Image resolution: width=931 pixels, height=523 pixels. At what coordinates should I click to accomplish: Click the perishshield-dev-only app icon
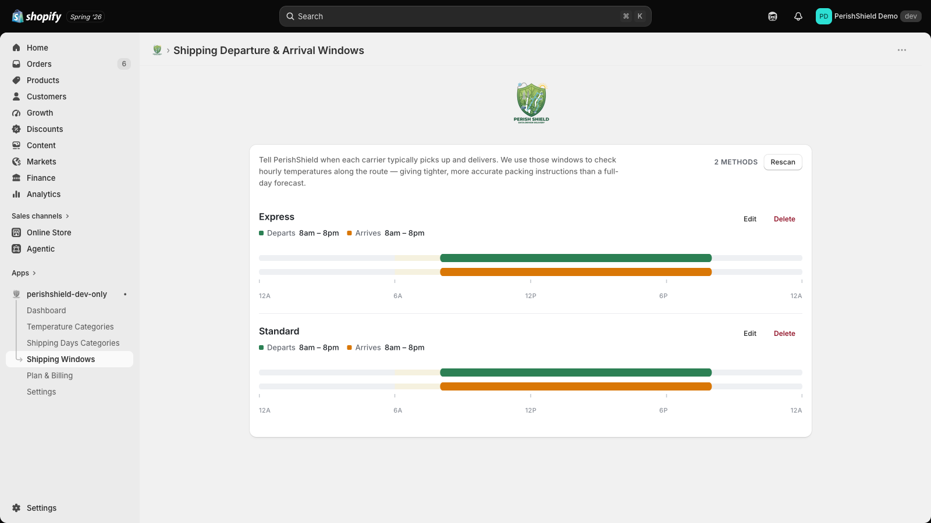[x=16, y=294]
